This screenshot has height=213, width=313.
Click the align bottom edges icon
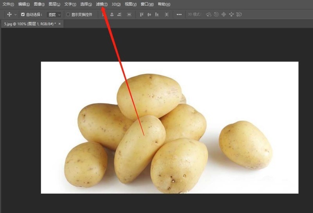[157, 14]
